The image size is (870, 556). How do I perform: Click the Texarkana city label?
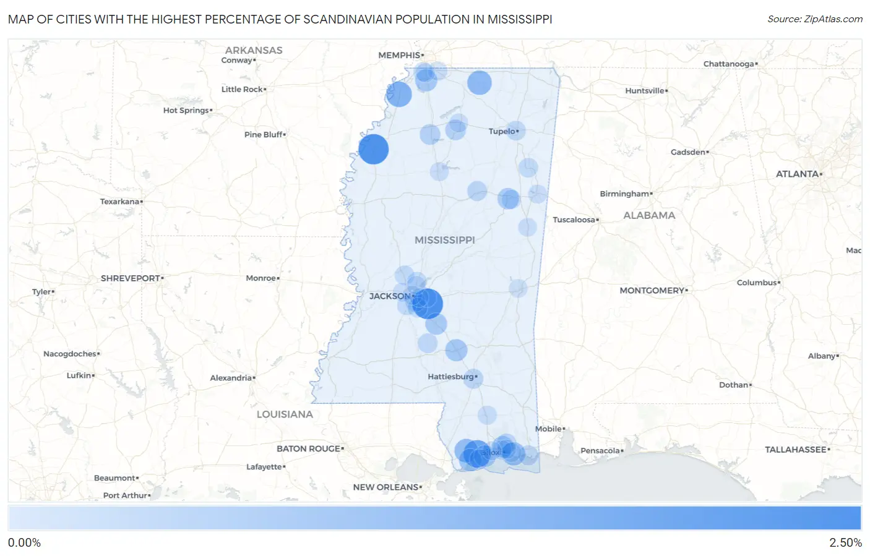point(120,202)
